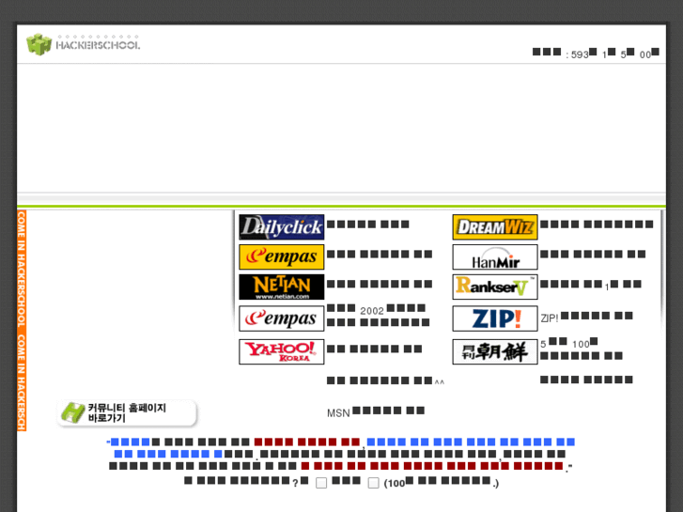This screenshot has height=512, width=683.
Task: Click the text beside the Yahoo Korea banner
Action: point(374,349)
